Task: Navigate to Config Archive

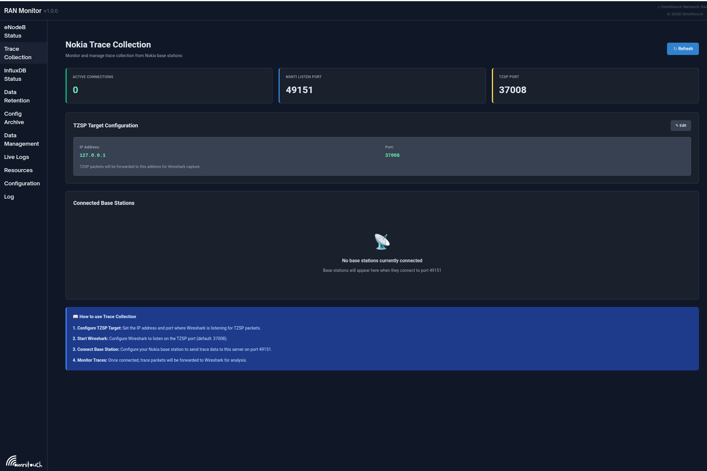Action: 23,118
